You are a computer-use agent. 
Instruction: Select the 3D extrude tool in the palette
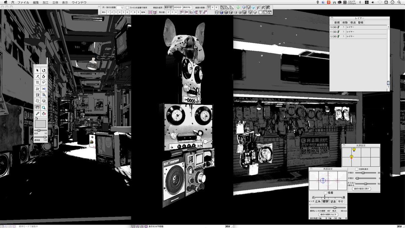(37, 95)
